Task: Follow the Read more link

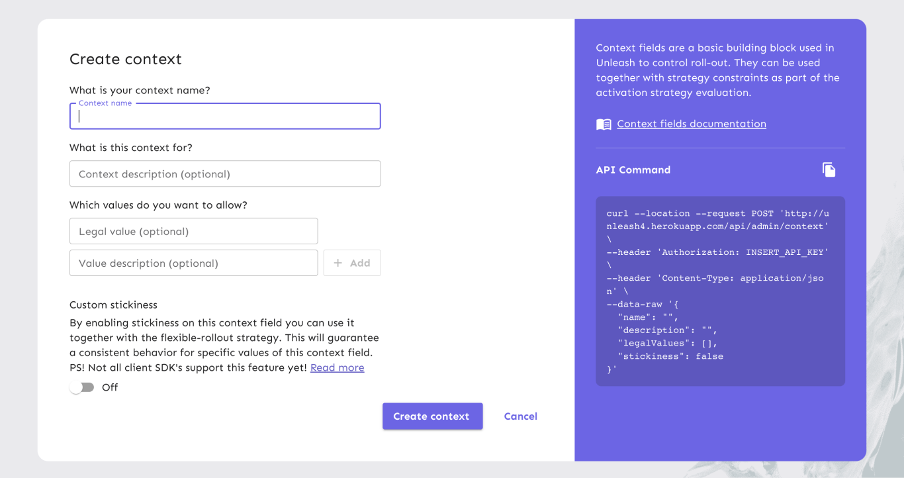Action: (337, 367)
